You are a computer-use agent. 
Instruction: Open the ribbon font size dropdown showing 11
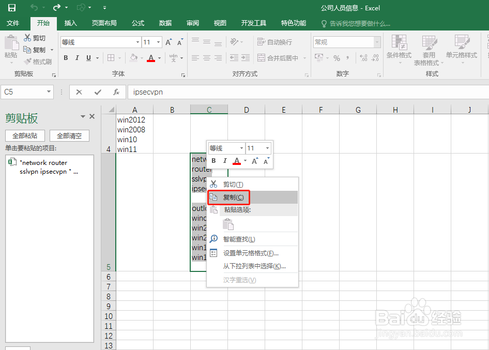pyautogui.click(x=158, y=42)
